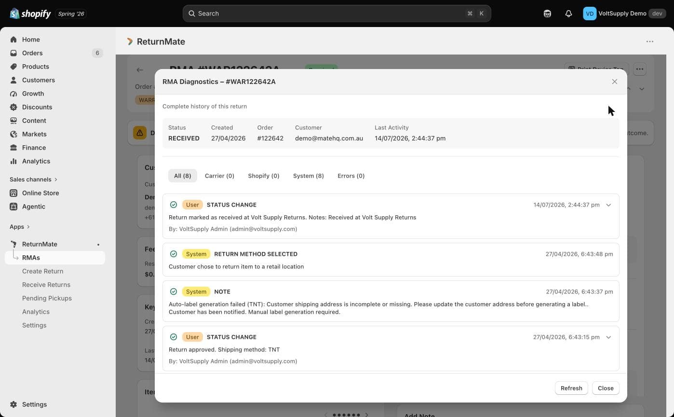Open the Sidekick assistant icon in top bar
The height and width of the screenshot is (417, 674).
tap(547, 14)
